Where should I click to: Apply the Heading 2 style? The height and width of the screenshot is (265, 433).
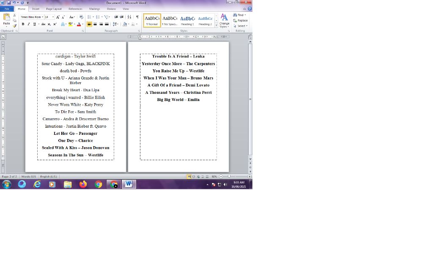[x=205, y=20]
